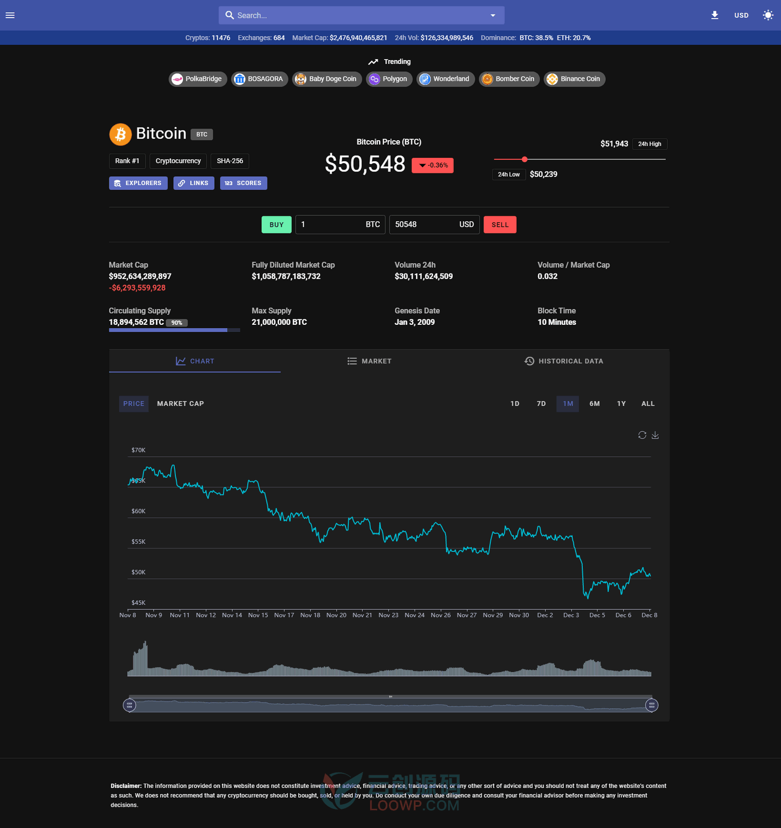Click the Block Time 10 Minutes value
The width and height of the screenshot is (781, 828).
click(557, 322)
